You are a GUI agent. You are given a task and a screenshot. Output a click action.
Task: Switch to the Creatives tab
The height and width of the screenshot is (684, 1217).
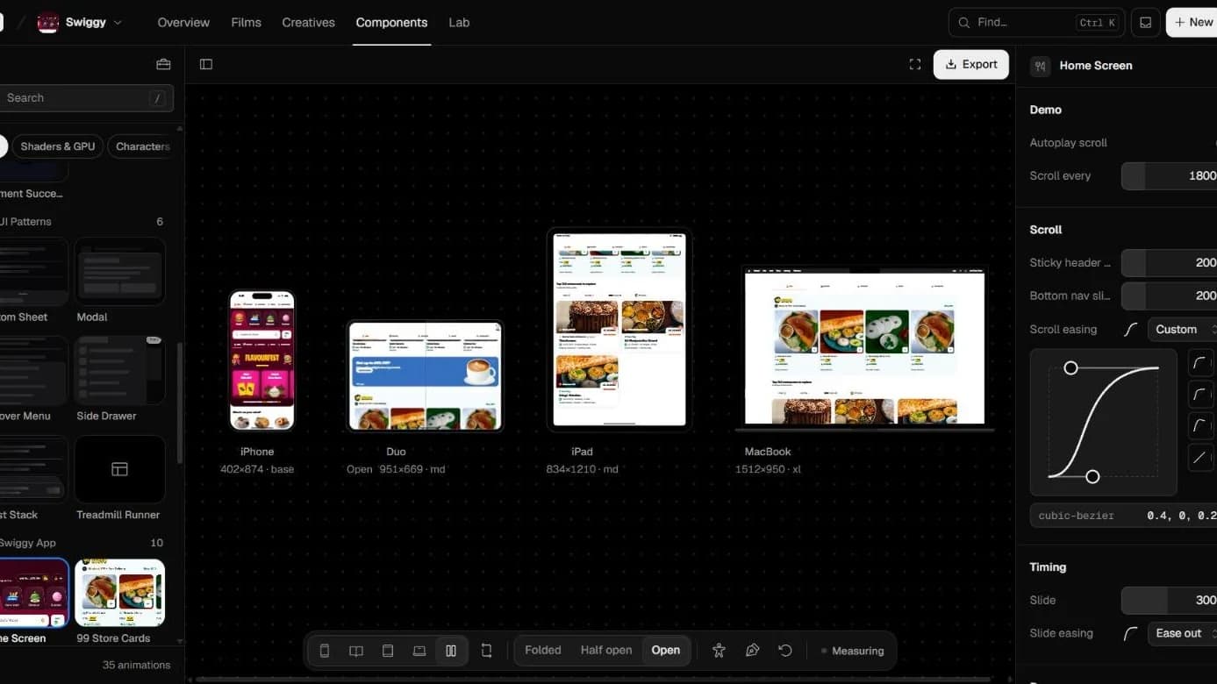coord(308,23)
